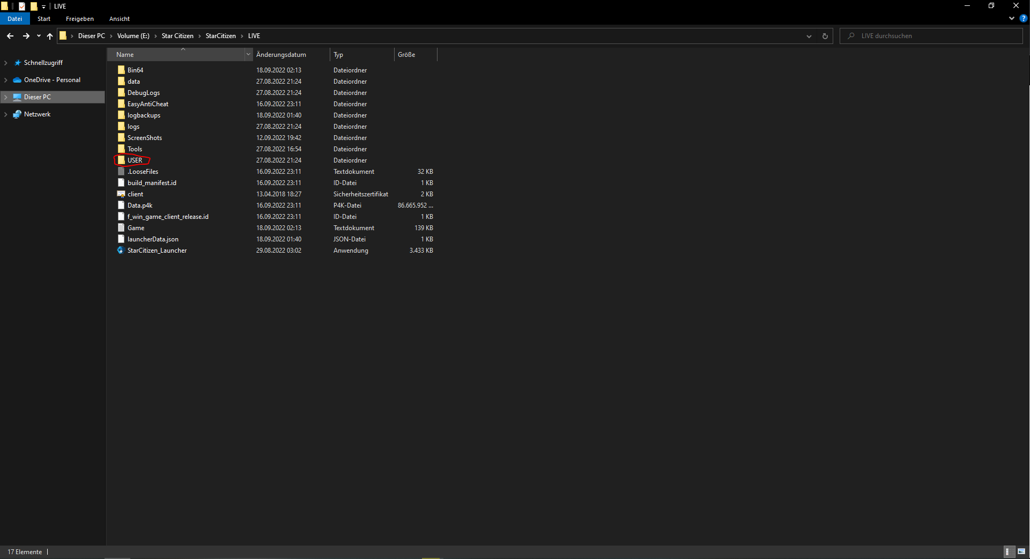Click the JSON-Datei type cell

(x=350, y=239)
